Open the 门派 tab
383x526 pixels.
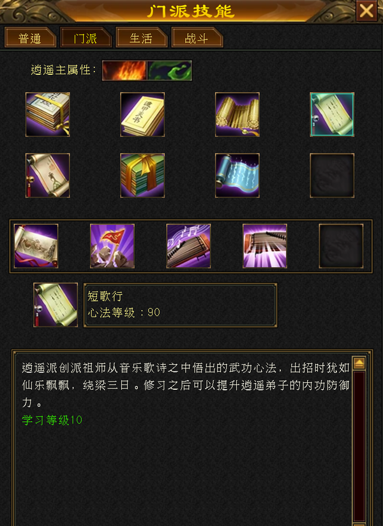pos(86,37)
